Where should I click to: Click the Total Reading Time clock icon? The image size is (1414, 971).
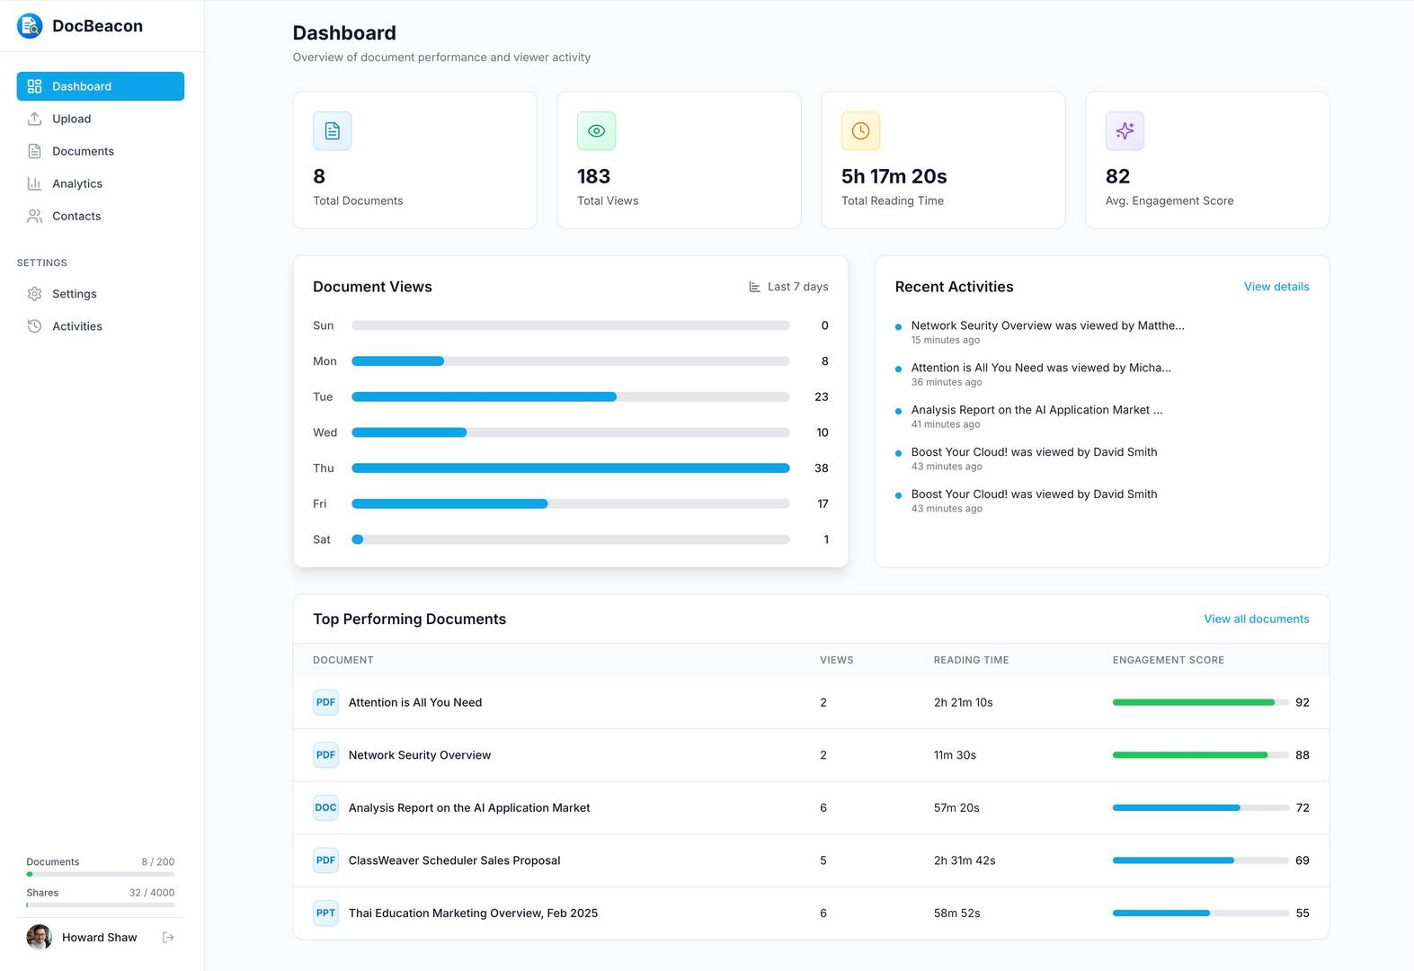pos(860,131)
